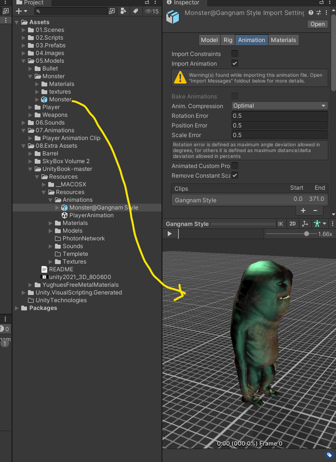Open Inspector help reference icon
336x462 pixels.
point(311,13)
